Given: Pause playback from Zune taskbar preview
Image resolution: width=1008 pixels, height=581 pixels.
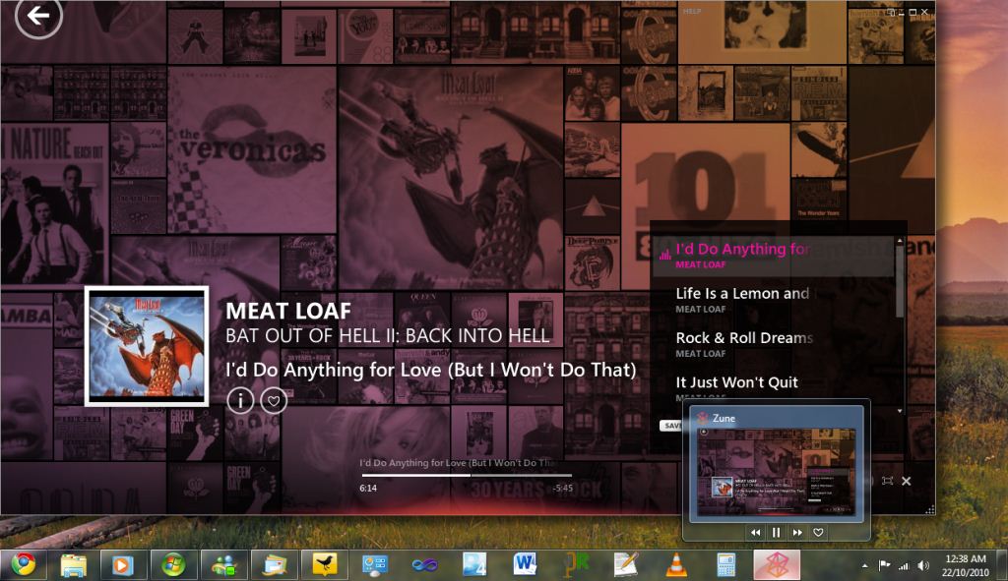Looking at the screenshot, I should coord(776,532).
